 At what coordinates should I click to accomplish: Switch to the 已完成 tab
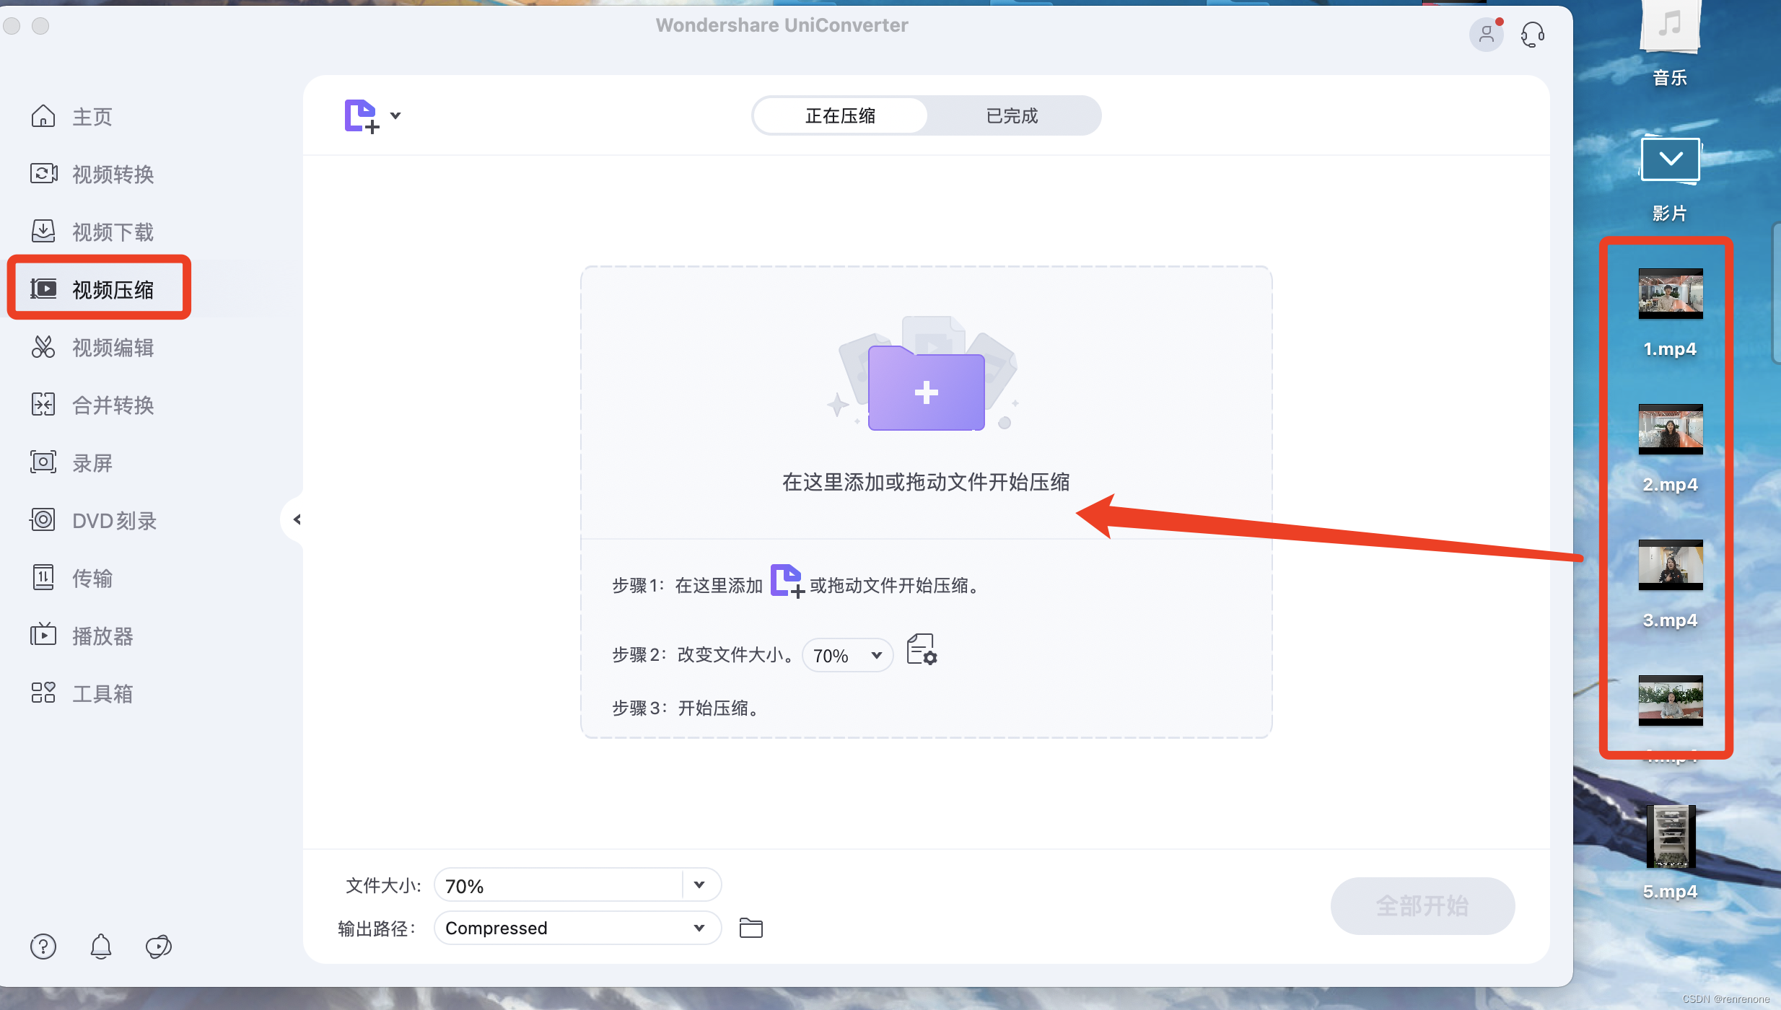coord(1012,115)
